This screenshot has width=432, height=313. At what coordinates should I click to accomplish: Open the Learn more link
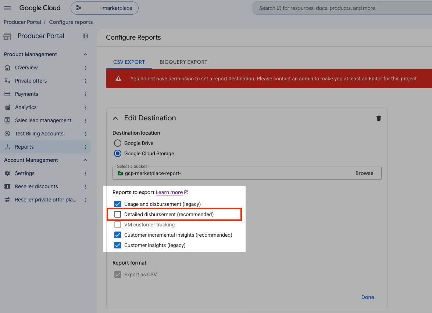[x=172, y=193]
